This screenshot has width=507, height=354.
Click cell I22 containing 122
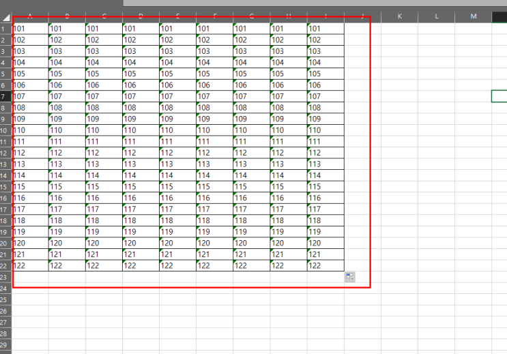pos(325,266)
